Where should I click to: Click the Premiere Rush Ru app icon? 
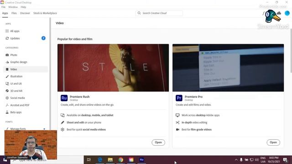(x=64, y=98)
